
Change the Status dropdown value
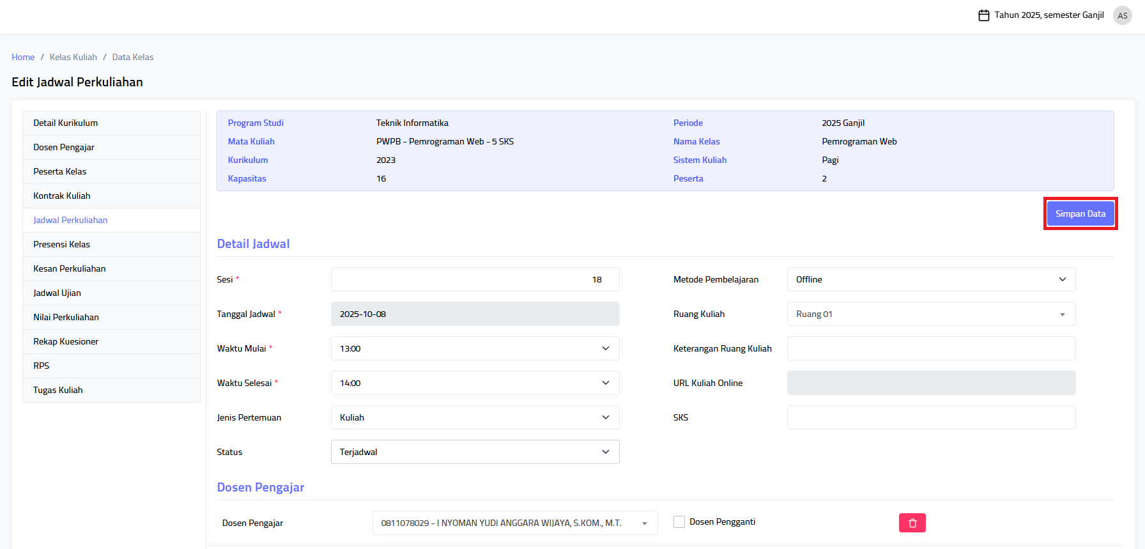pyautogui.click(x=475, y=452)
